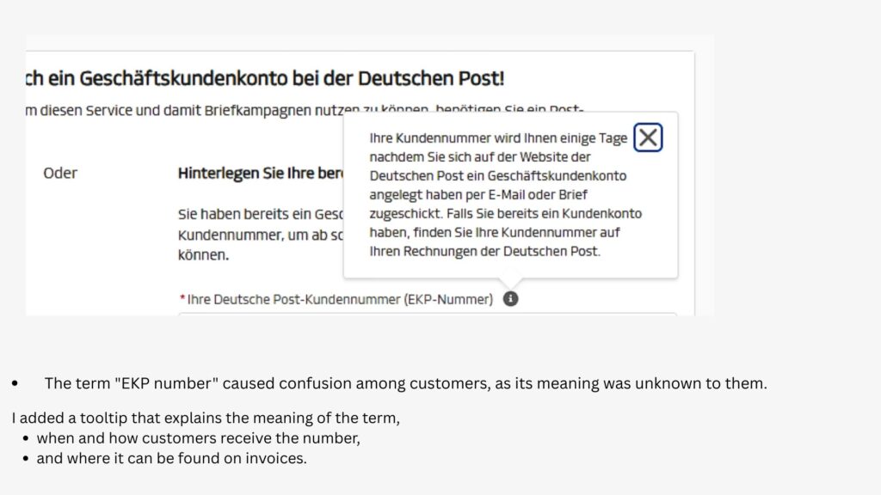Click the tooltip's downward pointer arrow
This screenshot has width=881, height=495.
(509, 283)
